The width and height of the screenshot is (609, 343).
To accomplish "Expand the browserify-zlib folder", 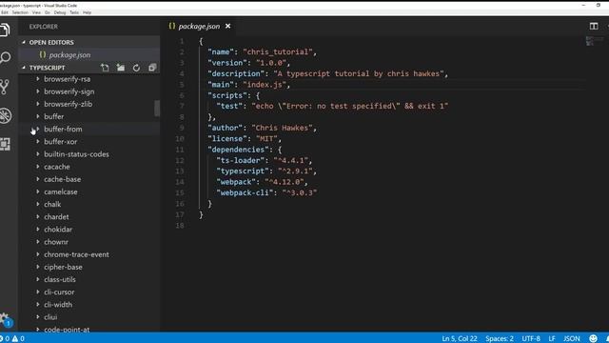I will (x=38, y=104).
